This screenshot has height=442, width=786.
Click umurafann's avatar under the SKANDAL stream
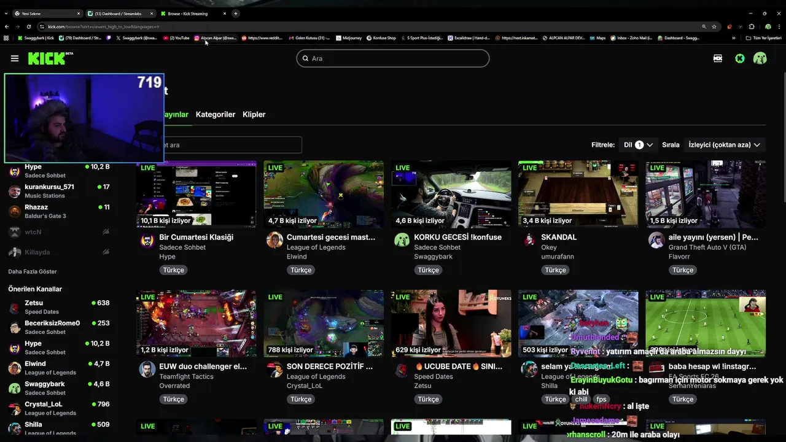click(529, 240)
